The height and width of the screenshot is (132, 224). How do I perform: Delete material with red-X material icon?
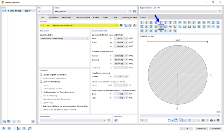pyautogui.click(x=134, y=26)
